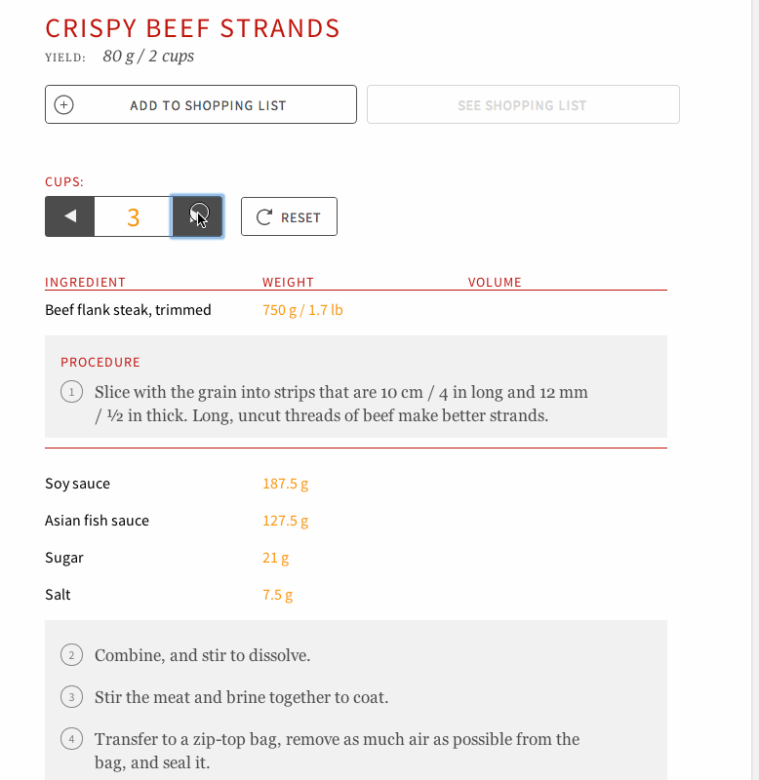Click the plus circle icon on Add to Shopping List
The height and width of the screenshot is (780, 759).
pyautogui.click(x=63, y=105)
